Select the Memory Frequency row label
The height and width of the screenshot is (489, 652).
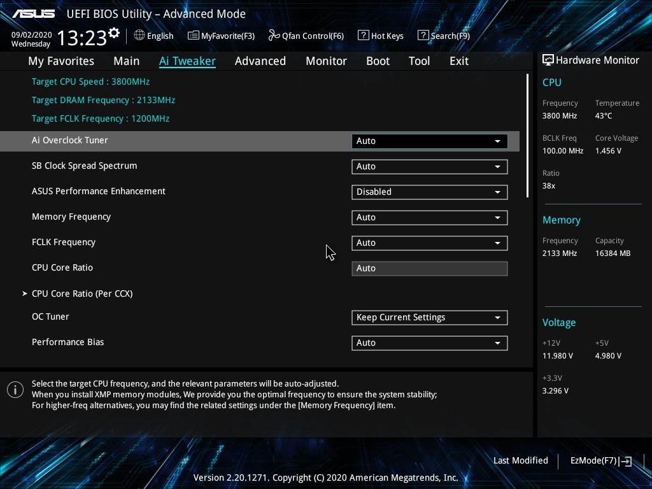(x=71, y=216)
